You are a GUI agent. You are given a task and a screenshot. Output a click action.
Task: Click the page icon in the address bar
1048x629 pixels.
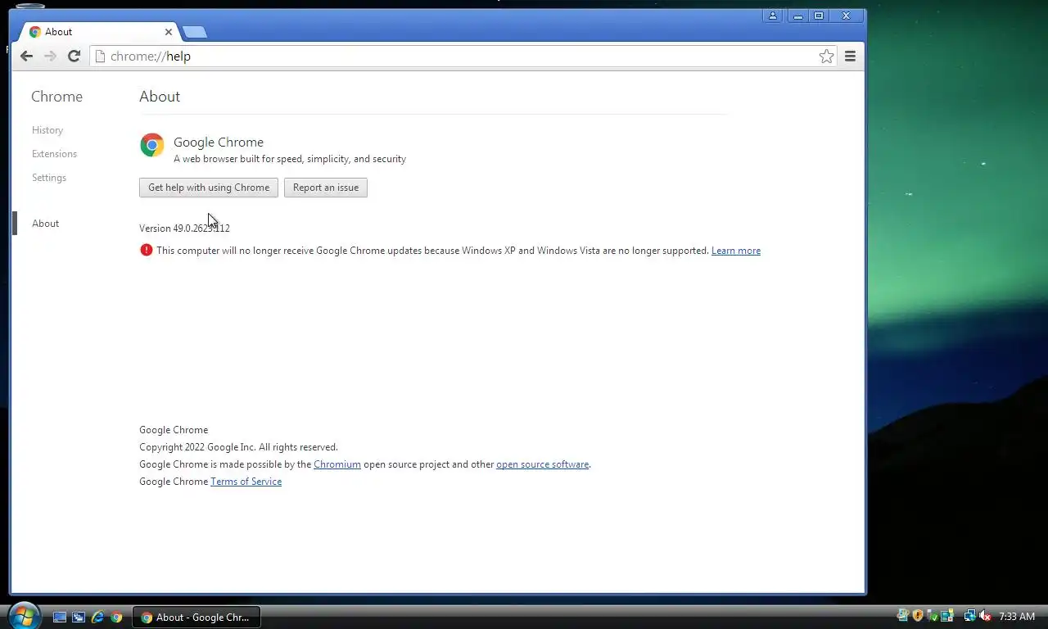[x=100, y=56]
